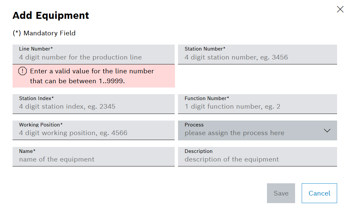Expand the chevron on the Process field

click(327, 131)
